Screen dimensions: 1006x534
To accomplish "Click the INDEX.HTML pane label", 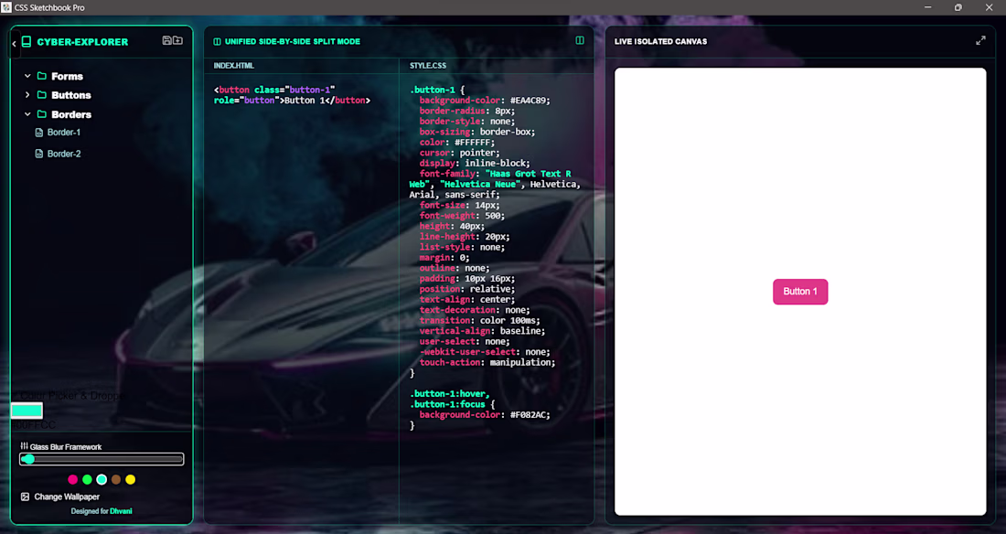I will pyautogui.click(x=233, y=66).
